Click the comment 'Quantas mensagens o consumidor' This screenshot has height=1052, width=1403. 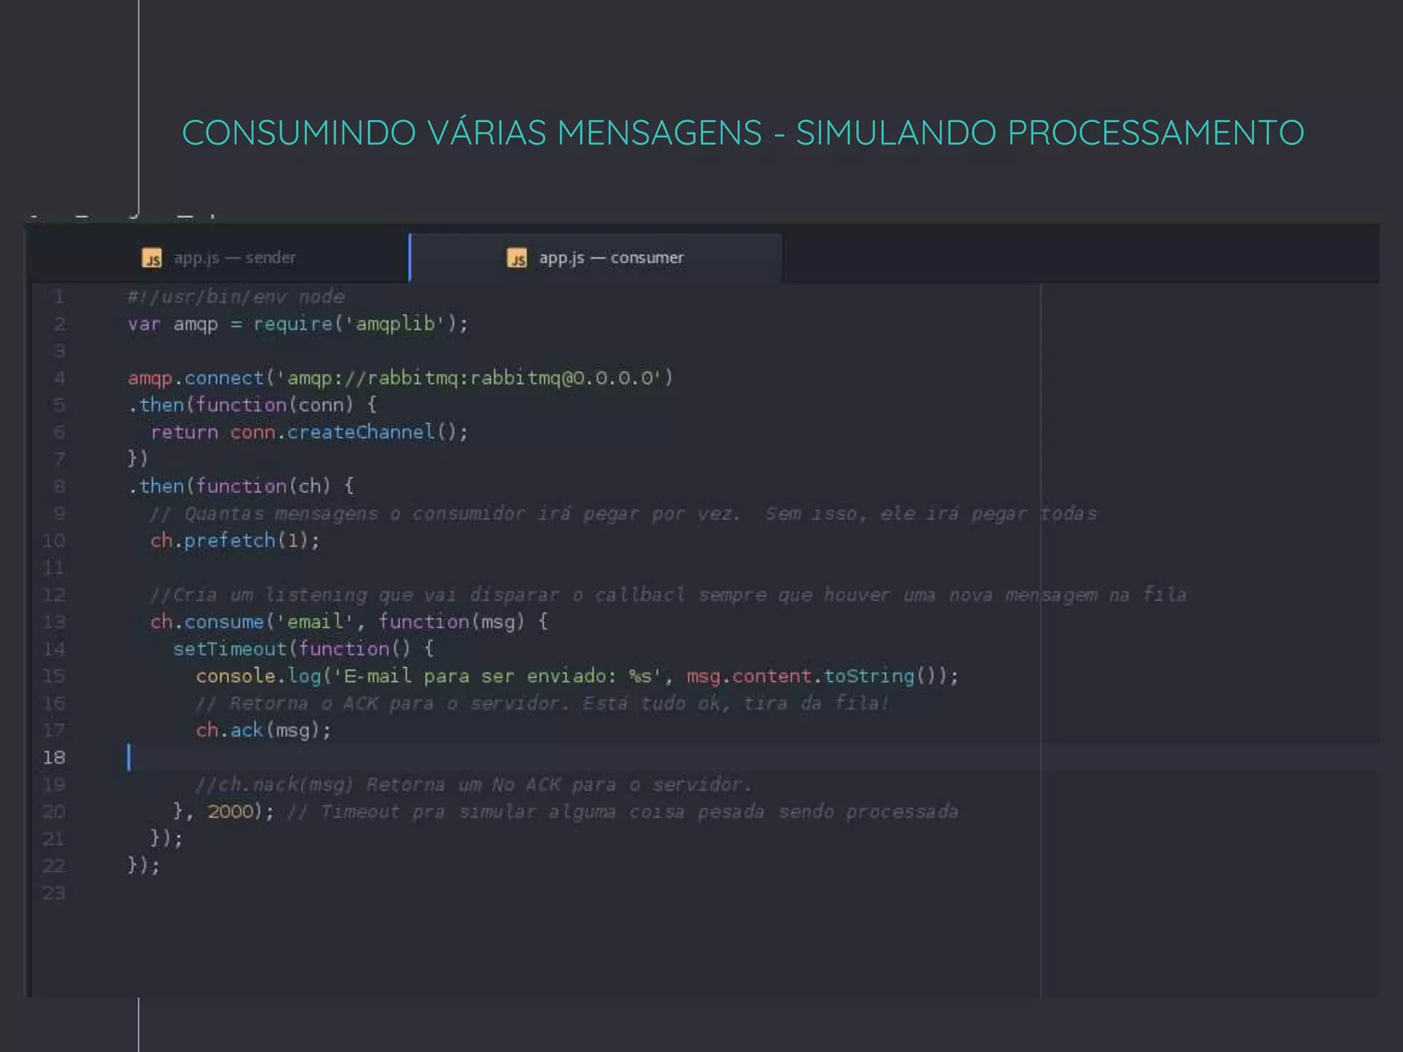354,514
